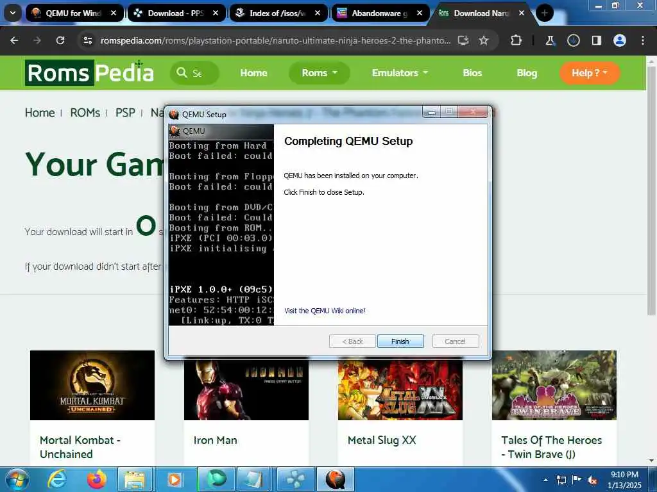The height and width of the screenshot is (492, 657).
Task: Open the clock showing 9:10 PM
Action: 624,480
